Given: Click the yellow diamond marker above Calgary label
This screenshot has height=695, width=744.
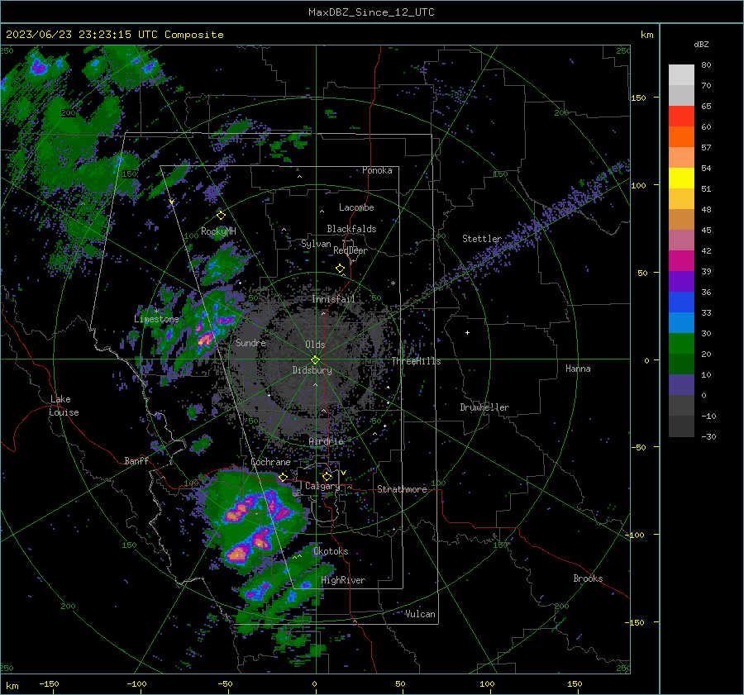Looking at the screenshot, I should [327, 476].
